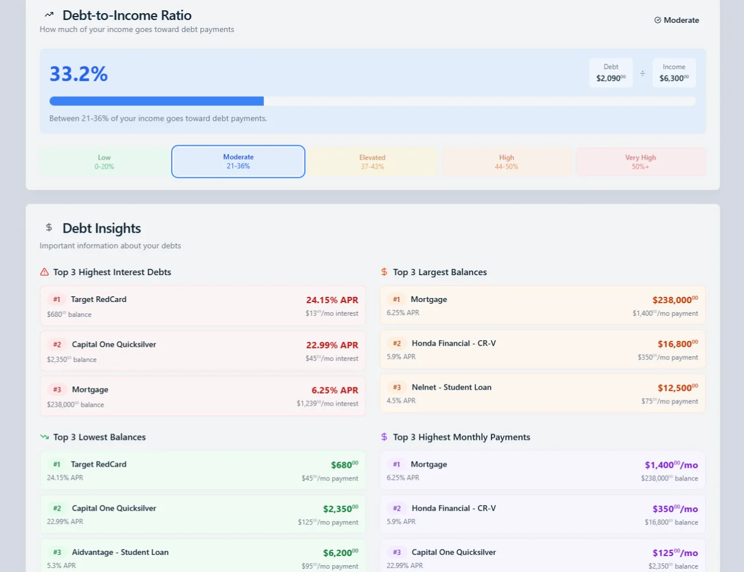Click the green $2,350 balance amount
This screenshot has height=572, width=744.
[x=341, y=509]
